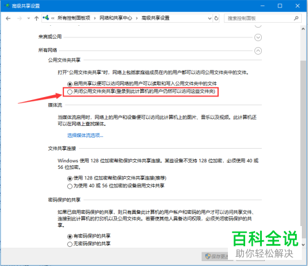Open 选择媒体流选项 link
The height and width of the screenshot is (266, 308).
[x=85, y=135]
